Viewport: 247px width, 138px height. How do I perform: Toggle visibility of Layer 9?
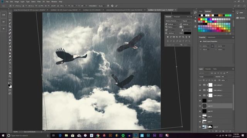click(200, 101)
